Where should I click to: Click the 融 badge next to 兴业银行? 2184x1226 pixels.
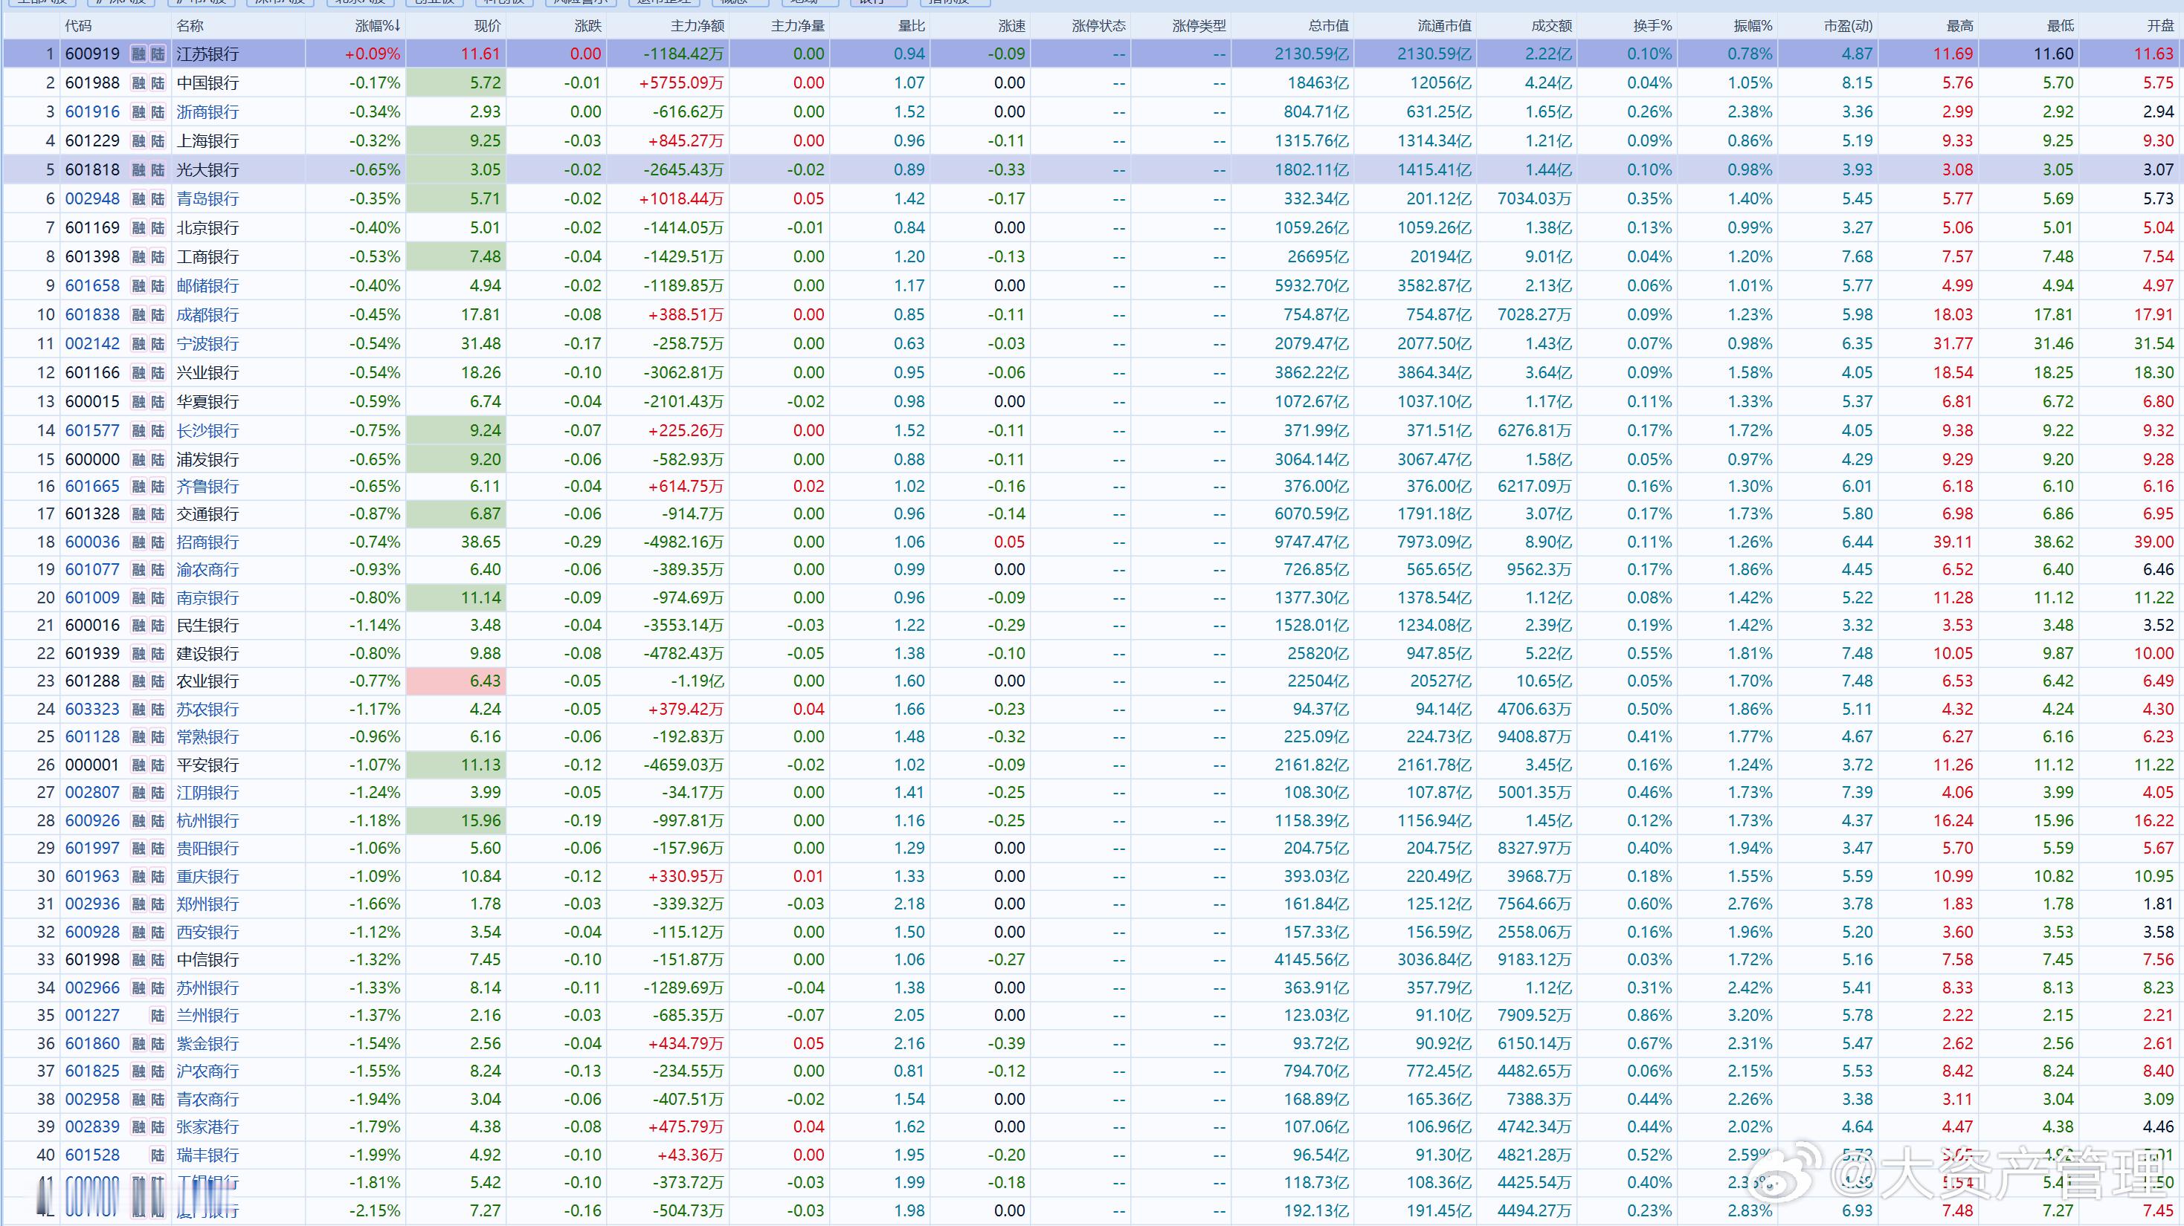[x=139, y=373]
